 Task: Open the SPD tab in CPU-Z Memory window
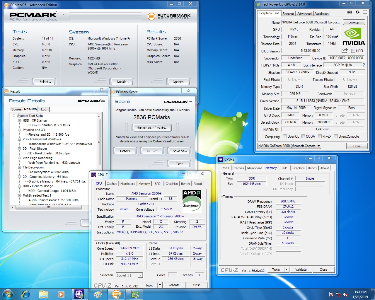coord(284,168)
